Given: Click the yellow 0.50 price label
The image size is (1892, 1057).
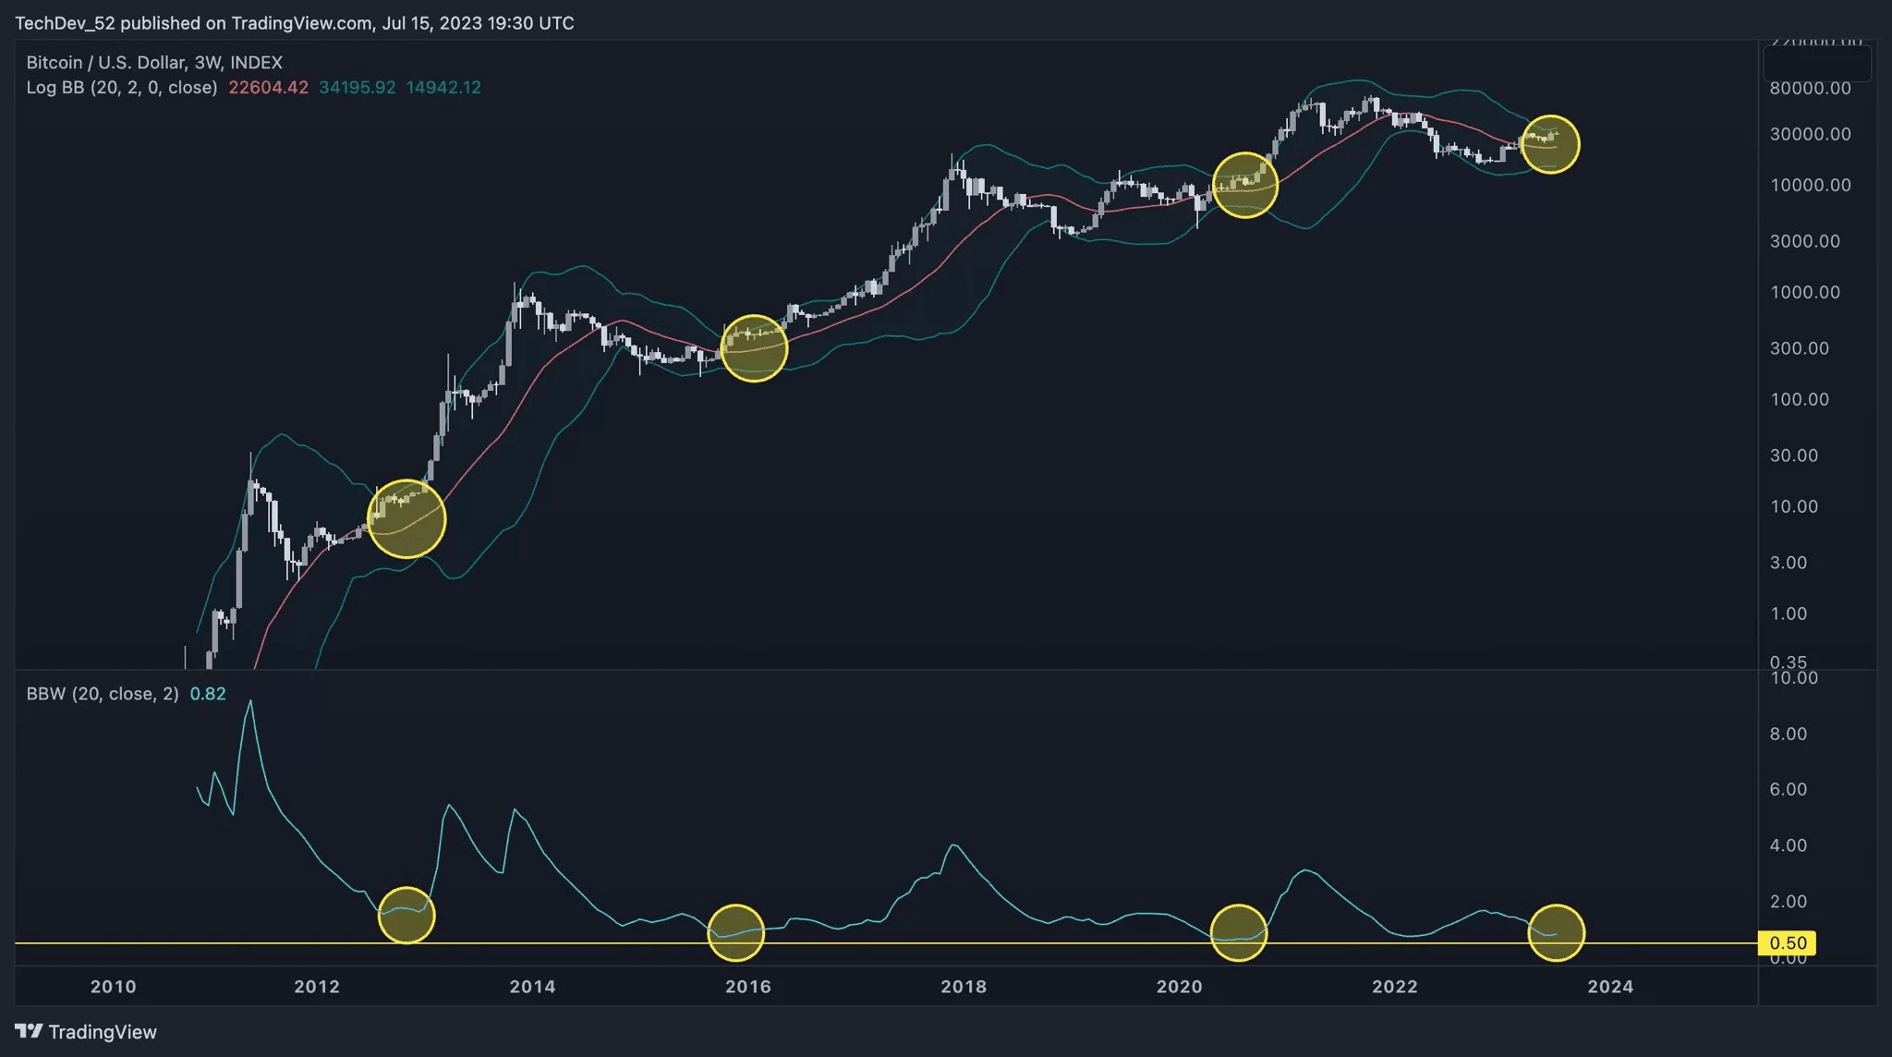Looking at the screenshot, I should point(1787,942).
